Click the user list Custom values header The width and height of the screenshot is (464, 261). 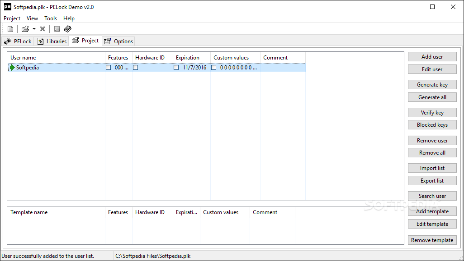(x=235, y=58)
